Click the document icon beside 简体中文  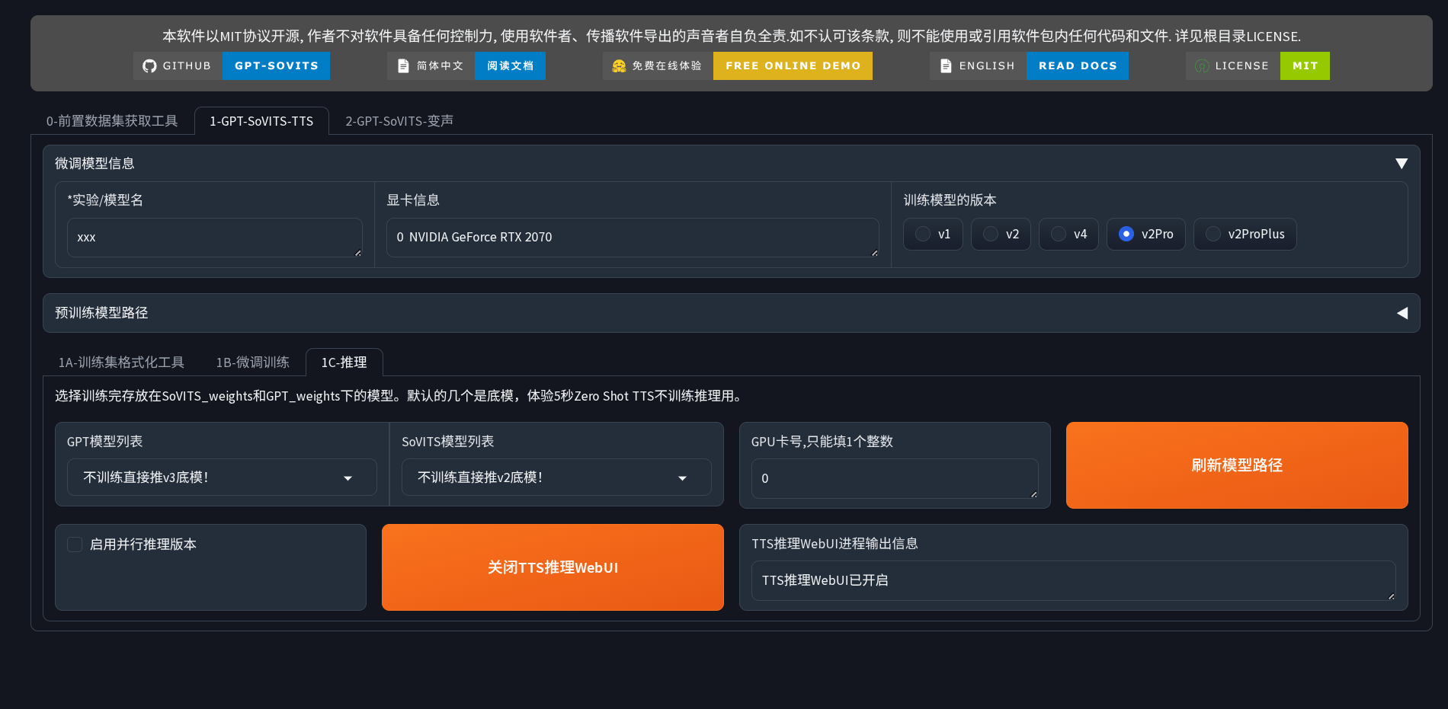click(x=403, y=66)
